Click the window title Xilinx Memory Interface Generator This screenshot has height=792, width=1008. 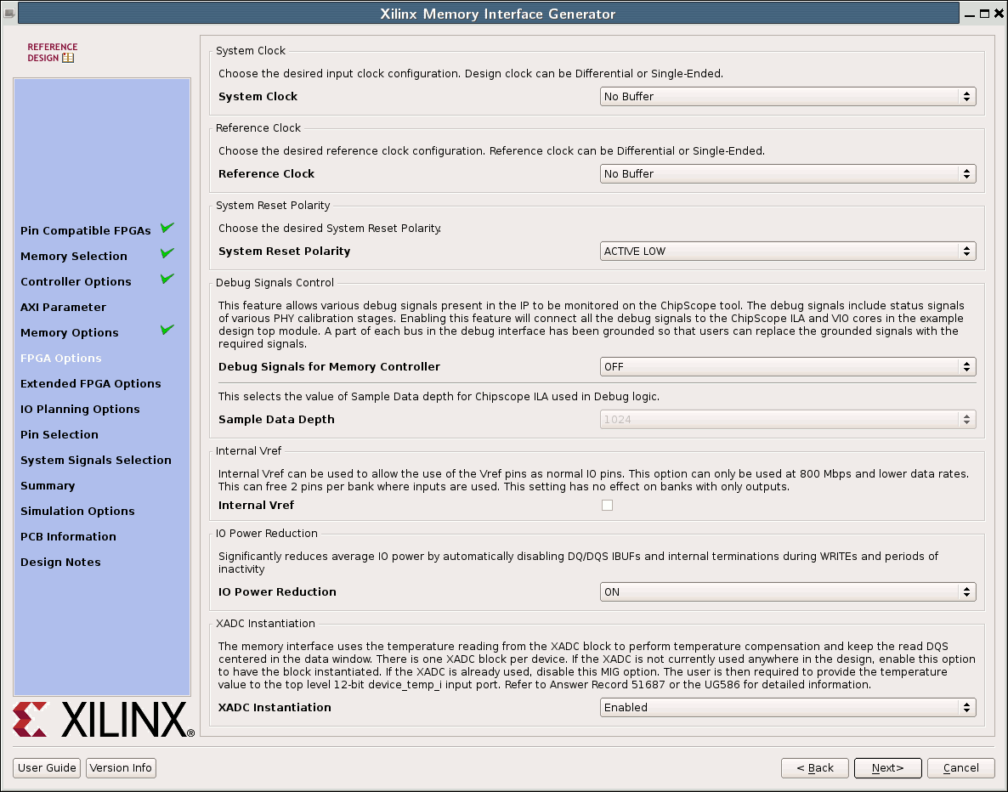click(x=497, y=14)
